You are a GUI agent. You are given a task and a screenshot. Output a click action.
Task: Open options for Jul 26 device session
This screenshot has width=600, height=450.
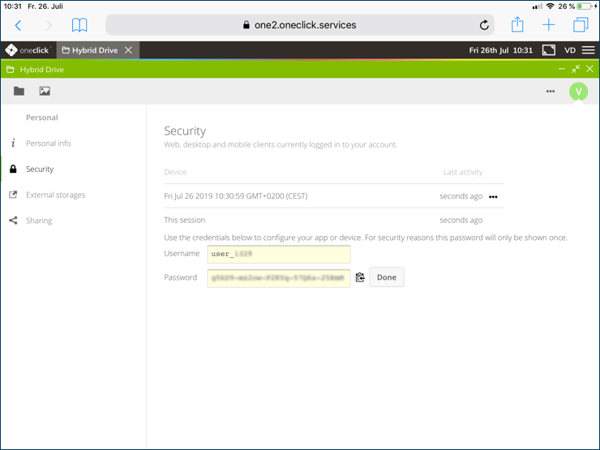(x=493, y=197)
